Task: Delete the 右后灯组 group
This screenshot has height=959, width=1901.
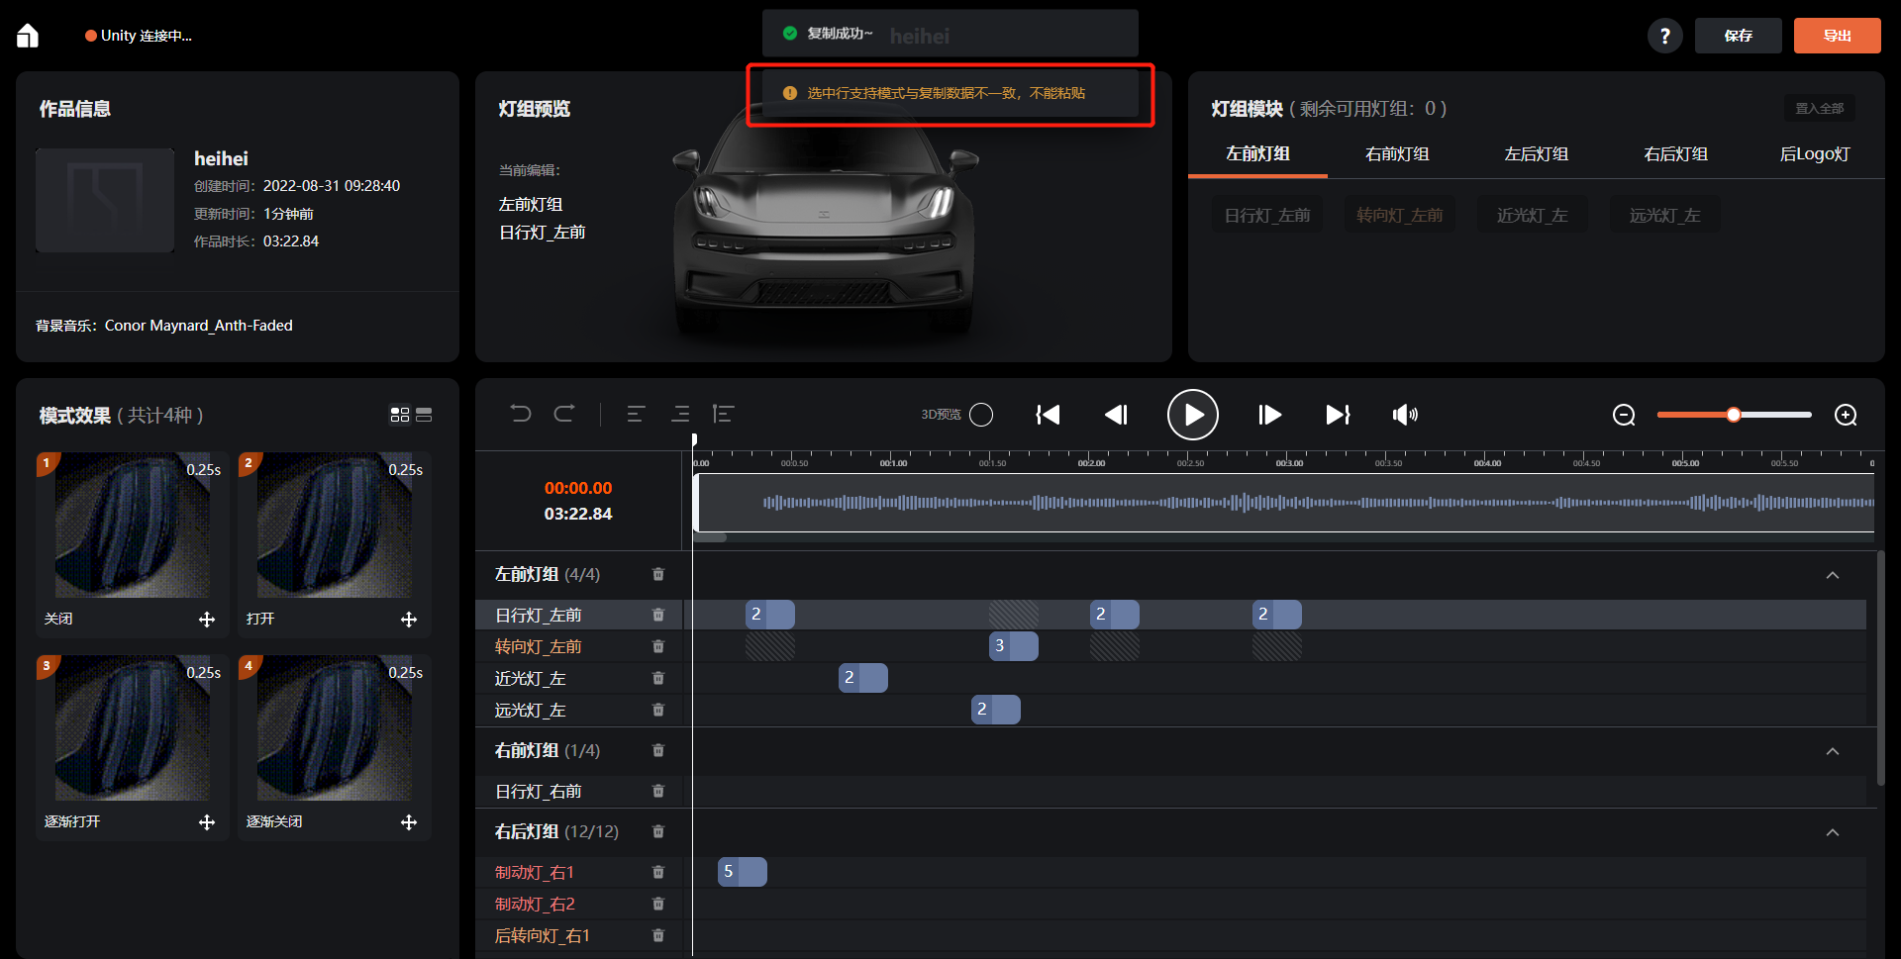Action: point(658,831)
